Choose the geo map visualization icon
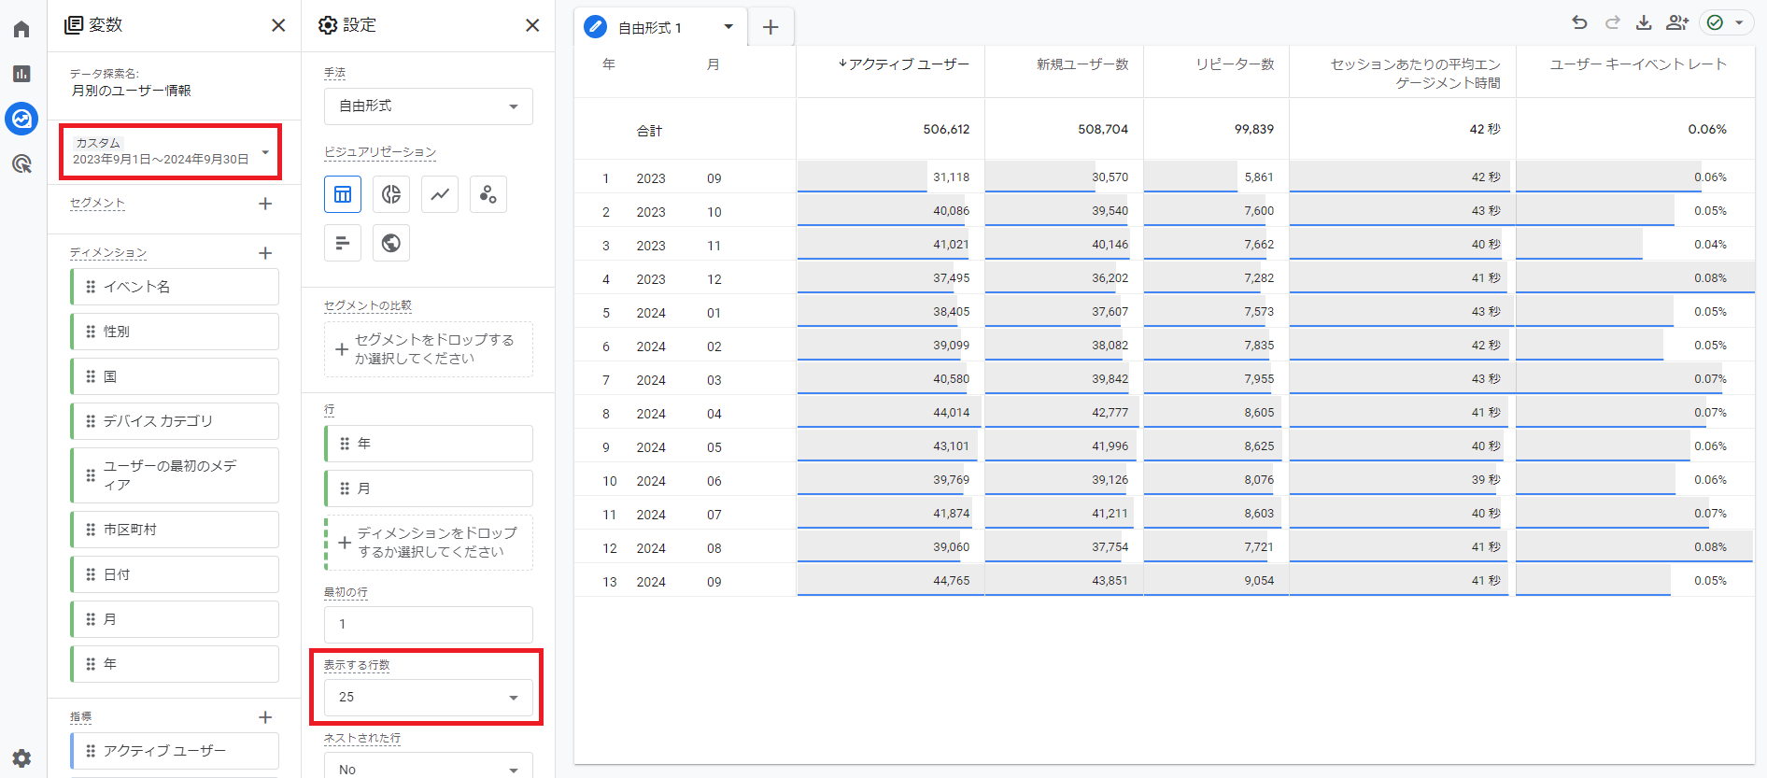1767x778 pixels. tap(391, 243)
